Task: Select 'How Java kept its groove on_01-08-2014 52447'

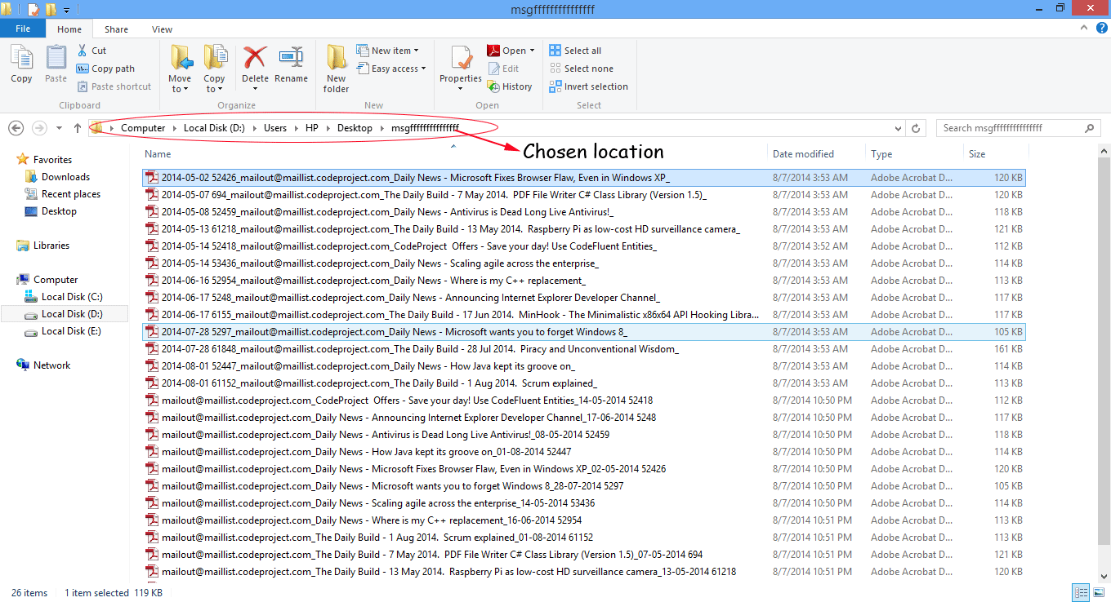Action: (584, 452)
